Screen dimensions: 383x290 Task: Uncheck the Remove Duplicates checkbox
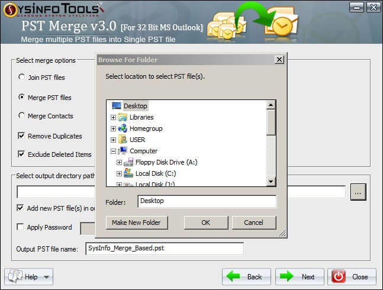coord(21,136)
